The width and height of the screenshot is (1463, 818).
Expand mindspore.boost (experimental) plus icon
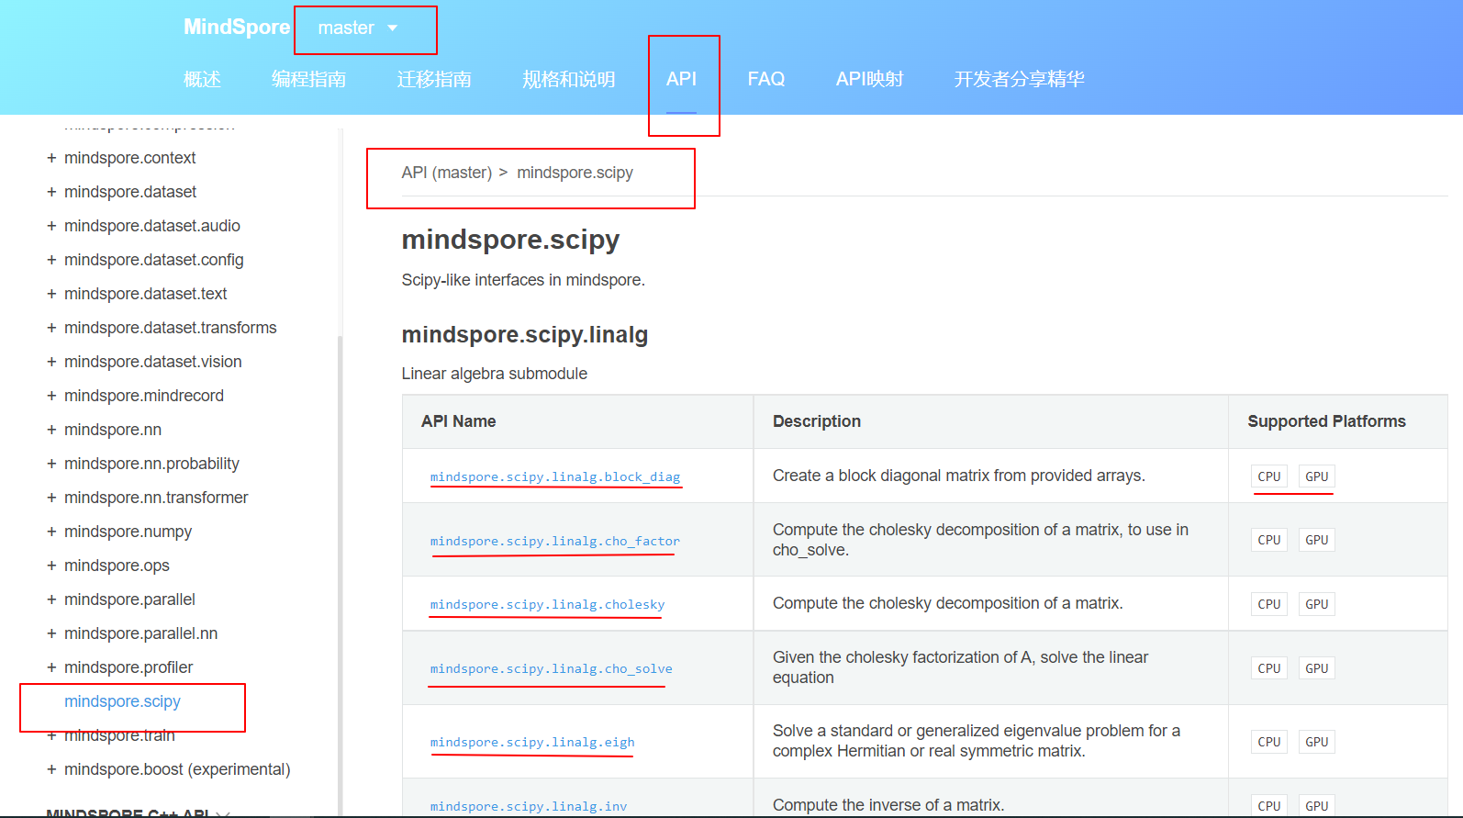[51, 769]
